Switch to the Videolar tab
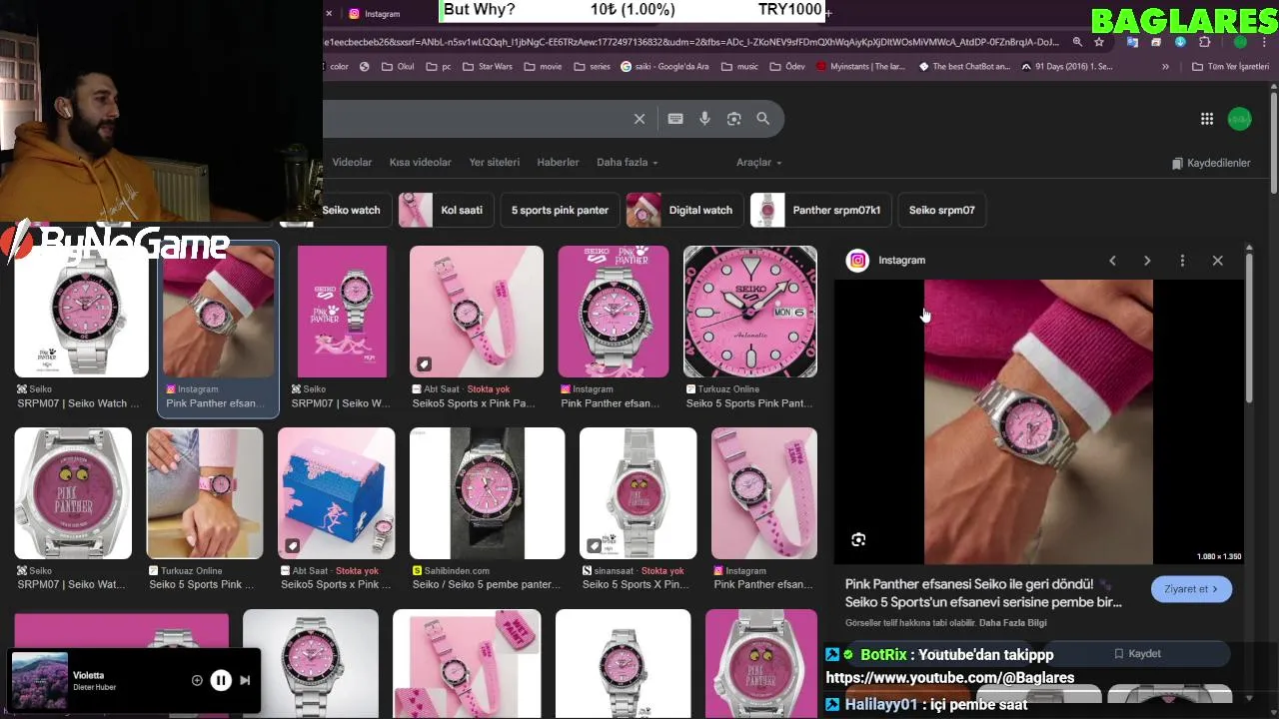The width and height of the screenshot is (1279, 719). tap(352, 162)
